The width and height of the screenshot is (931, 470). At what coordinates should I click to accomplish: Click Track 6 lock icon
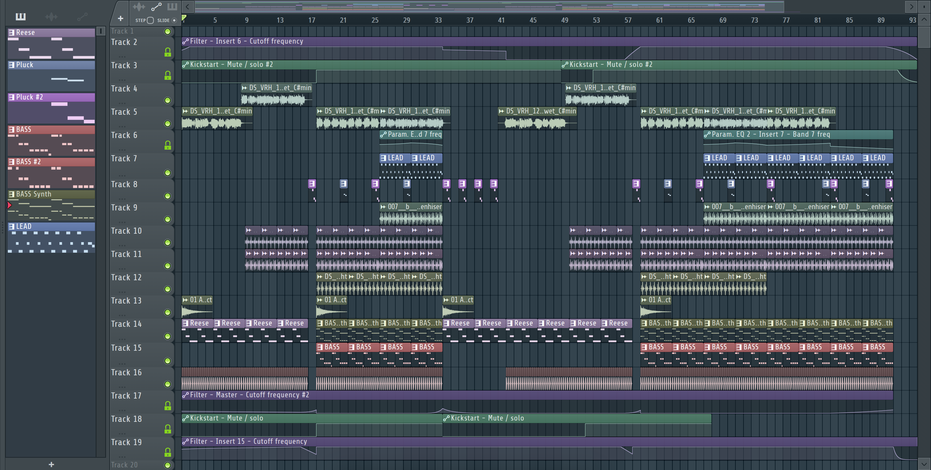[x=167, y=145]
